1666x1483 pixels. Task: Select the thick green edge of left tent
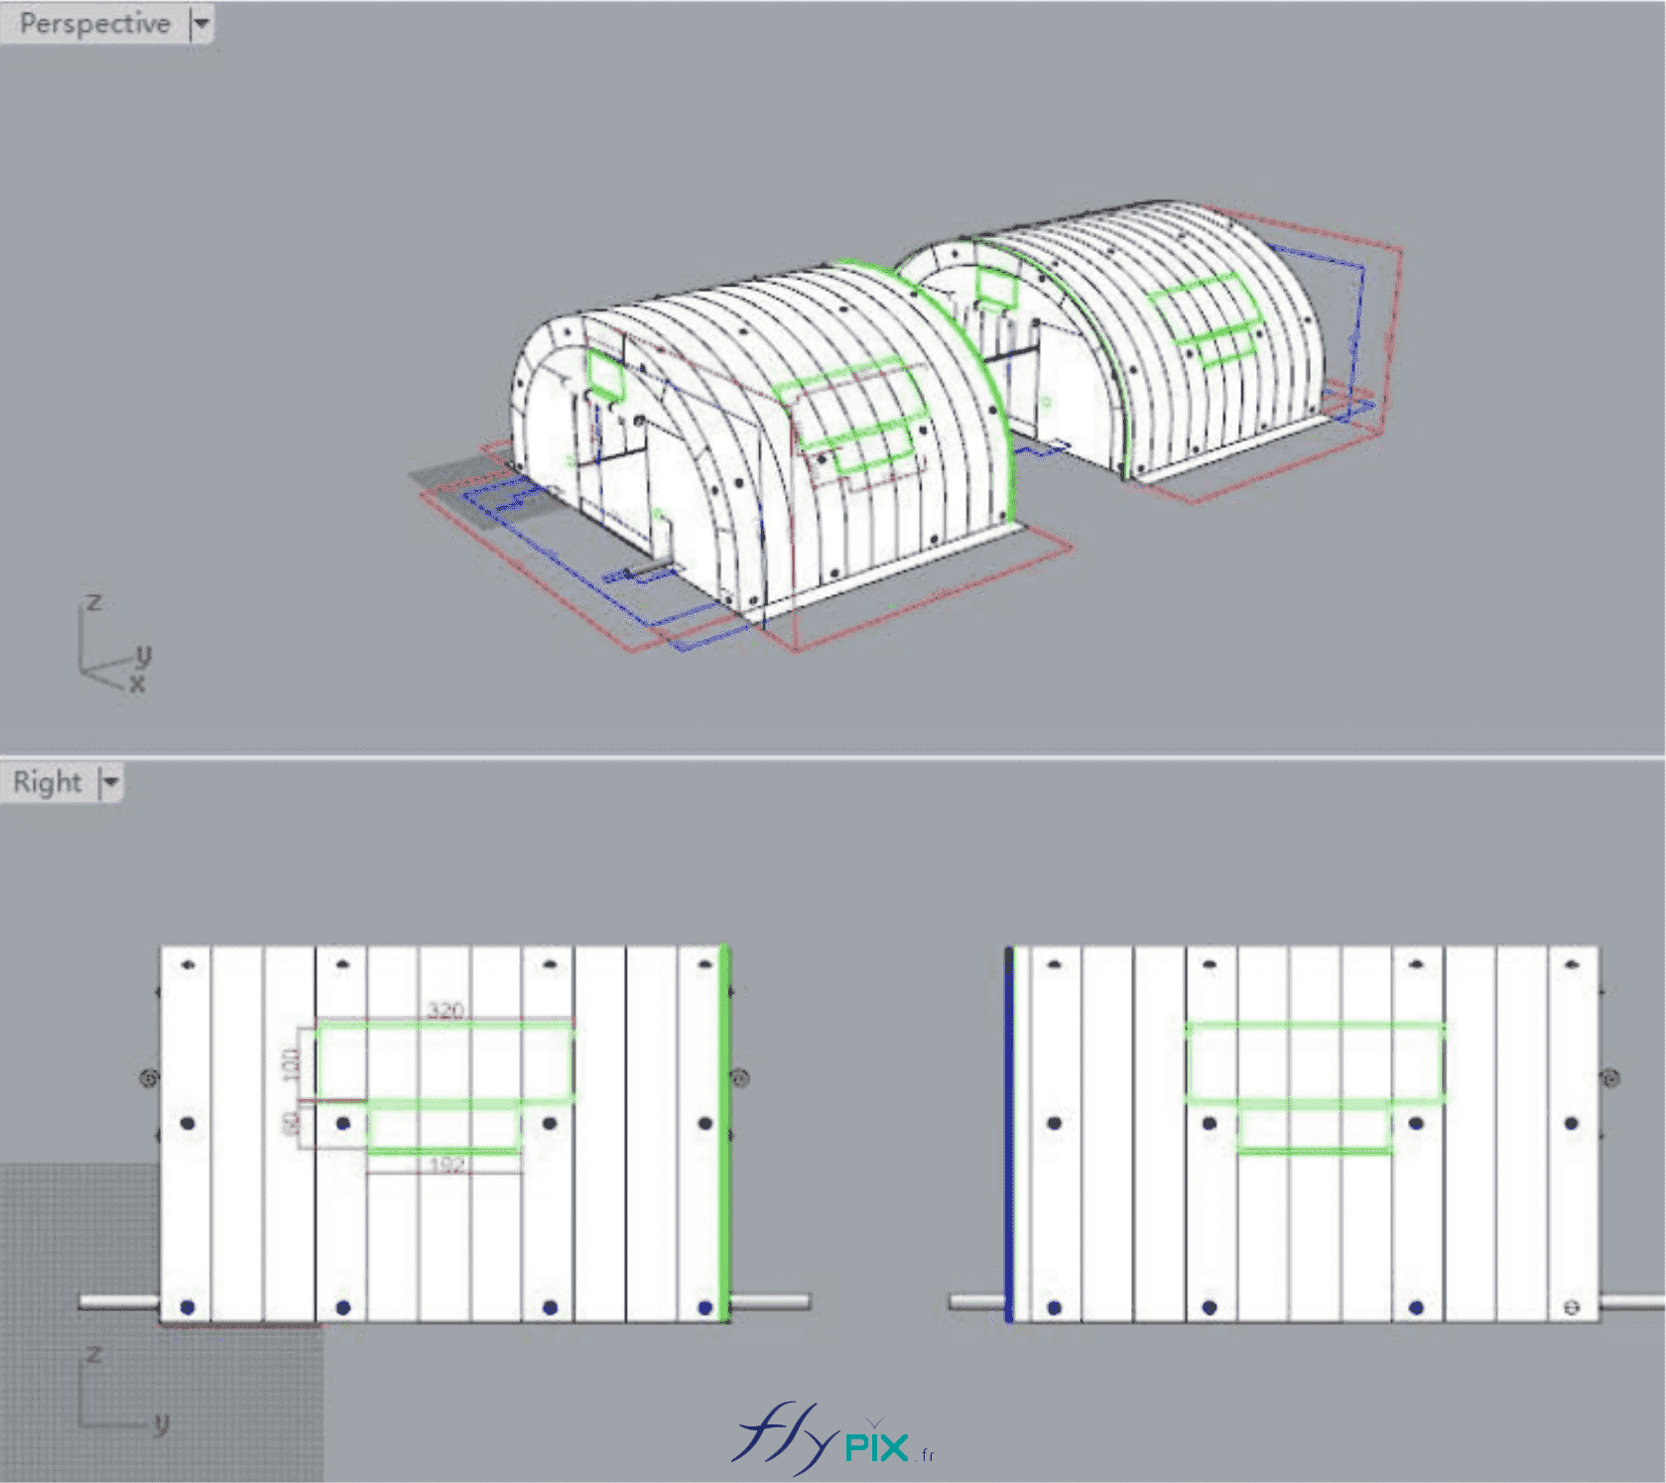pos(724,1131)
